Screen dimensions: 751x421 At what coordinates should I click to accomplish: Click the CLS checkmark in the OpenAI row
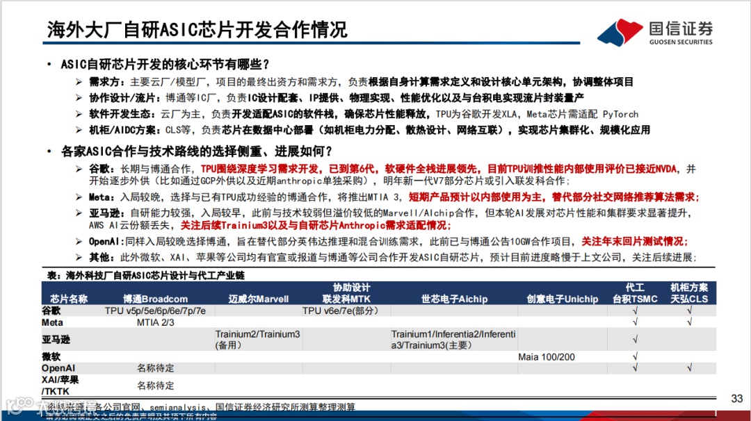click(689, 368)
